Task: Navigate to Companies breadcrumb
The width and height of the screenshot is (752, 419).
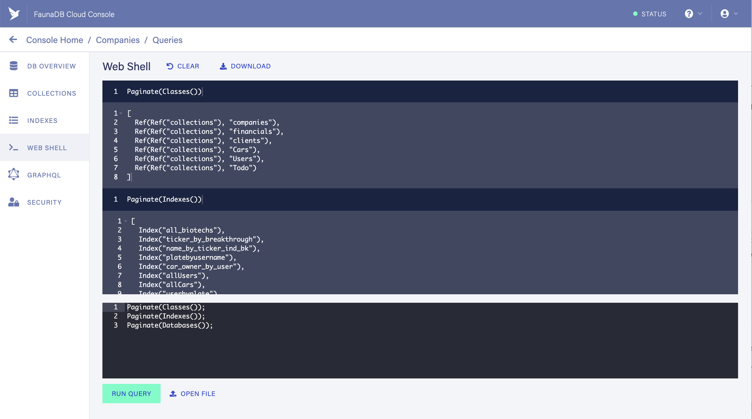Action: (x=118, y=40)
